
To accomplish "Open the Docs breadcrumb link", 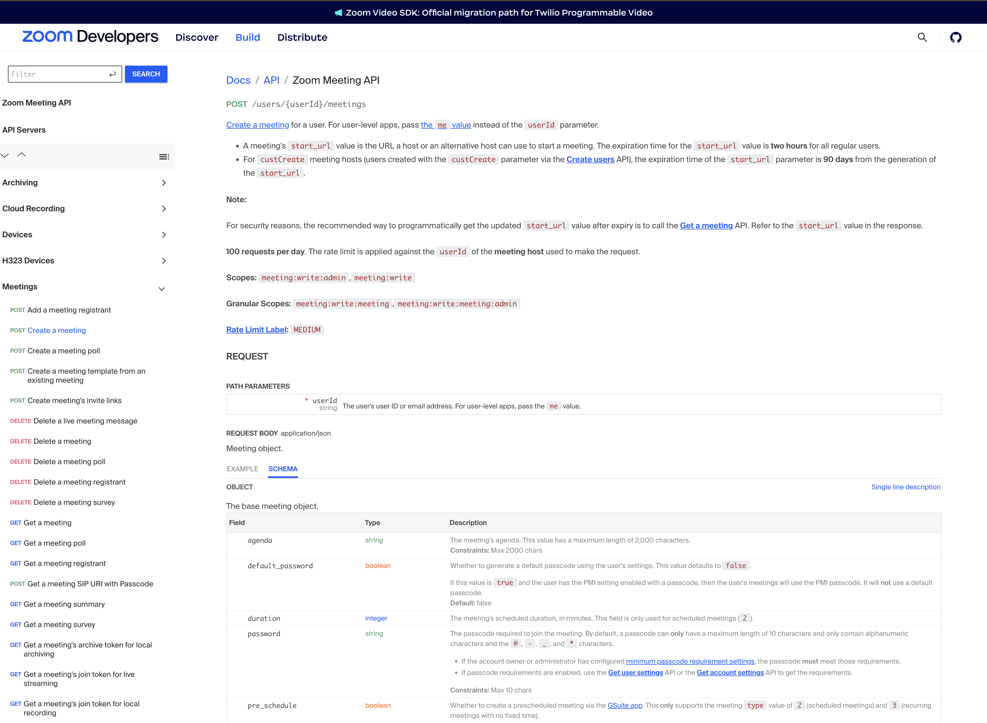I will [238, 80].
